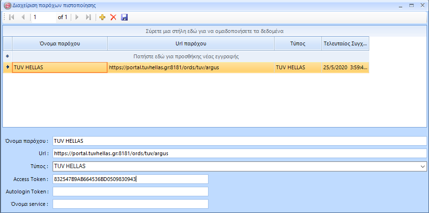The width and height of the screenshot is (429, 213).
Task: Focus the Όνομα service field
Action: pyautogui.click(x=131, y=204)
